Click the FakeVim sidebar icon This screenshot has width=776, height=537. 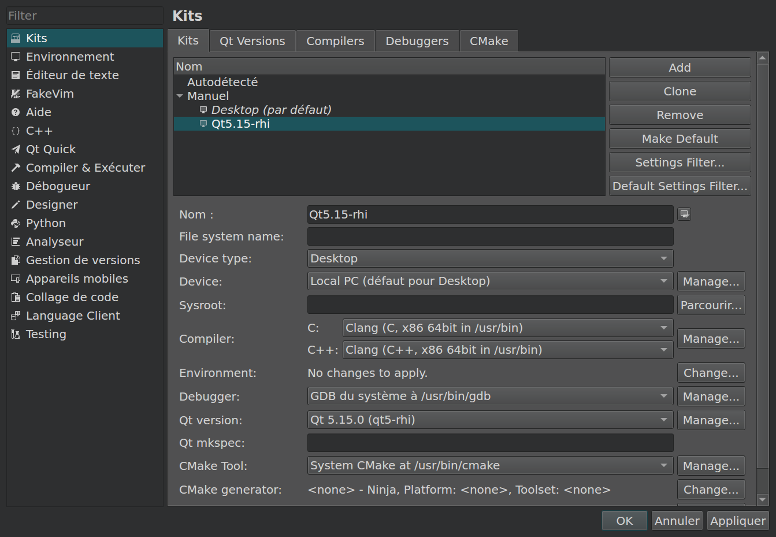pos(16,94)
